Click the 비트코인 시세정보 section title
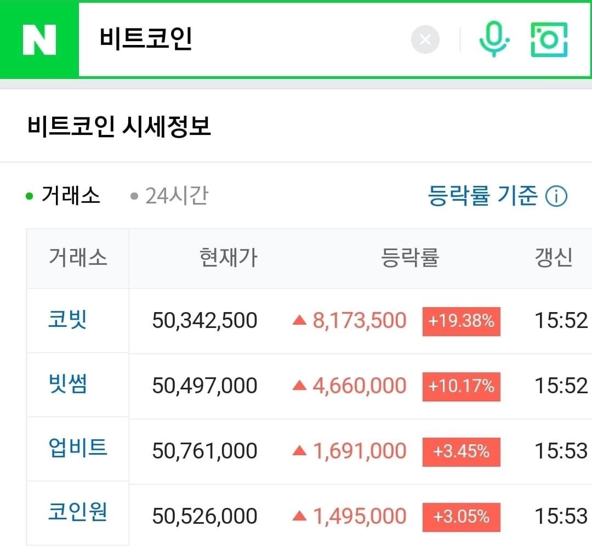The image size is (592, 549). point(119,127)
